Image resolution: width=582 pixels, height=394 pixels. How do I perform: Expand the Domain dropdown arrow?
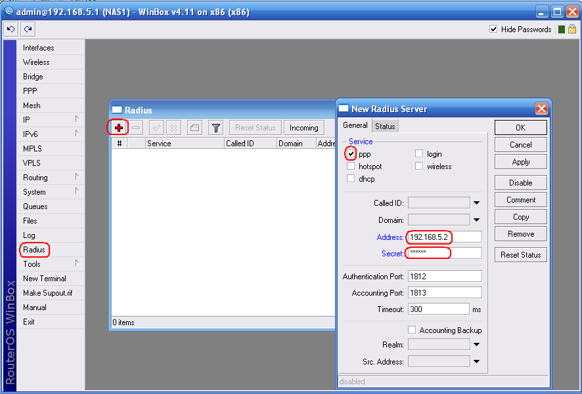click(x=477, y=220)
